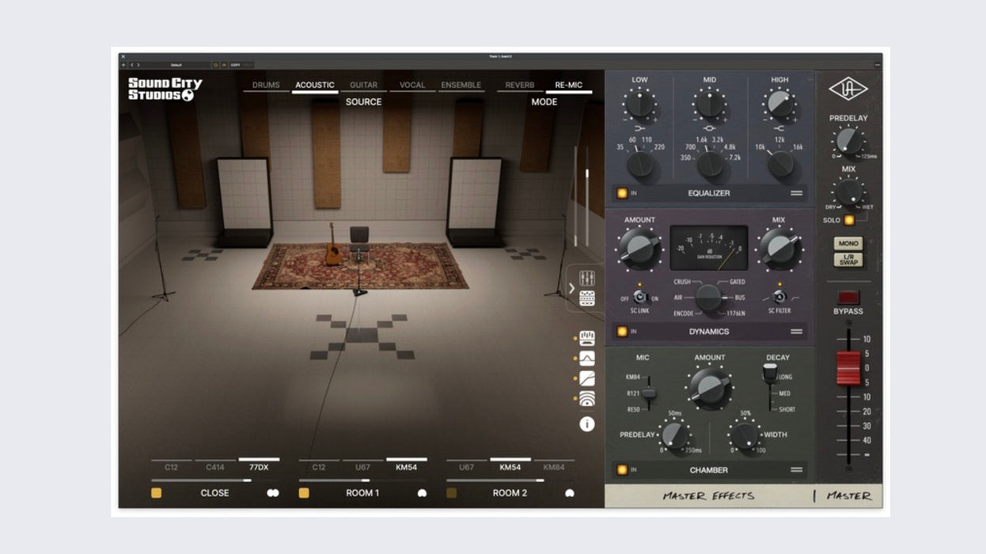Select the ENSEMBLE source tab
This screenshot has width=986, height=554.
(x=461, y=85)
